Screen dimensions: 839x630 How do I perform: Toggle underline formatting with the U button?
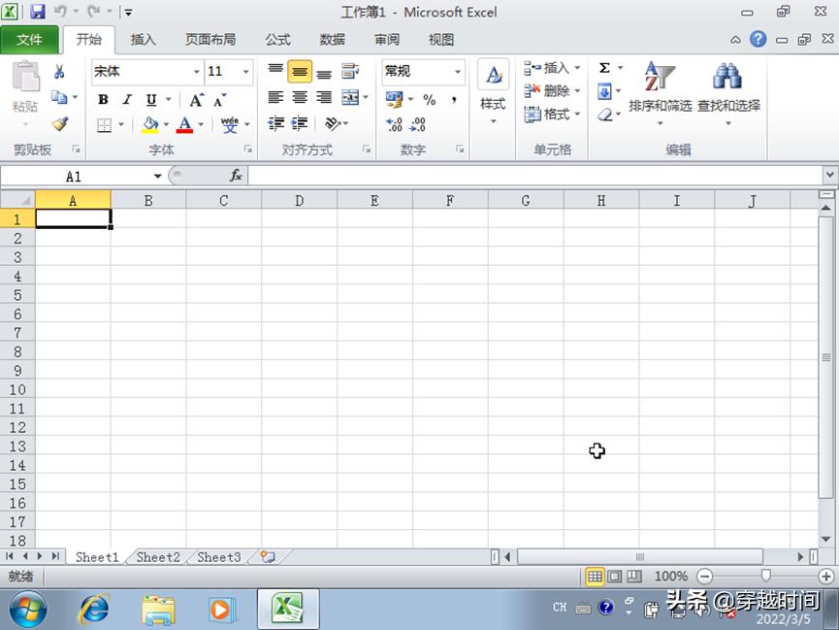click(152, 99)
